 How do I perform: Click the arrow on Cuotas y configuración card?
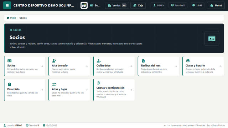click(131, 90)
